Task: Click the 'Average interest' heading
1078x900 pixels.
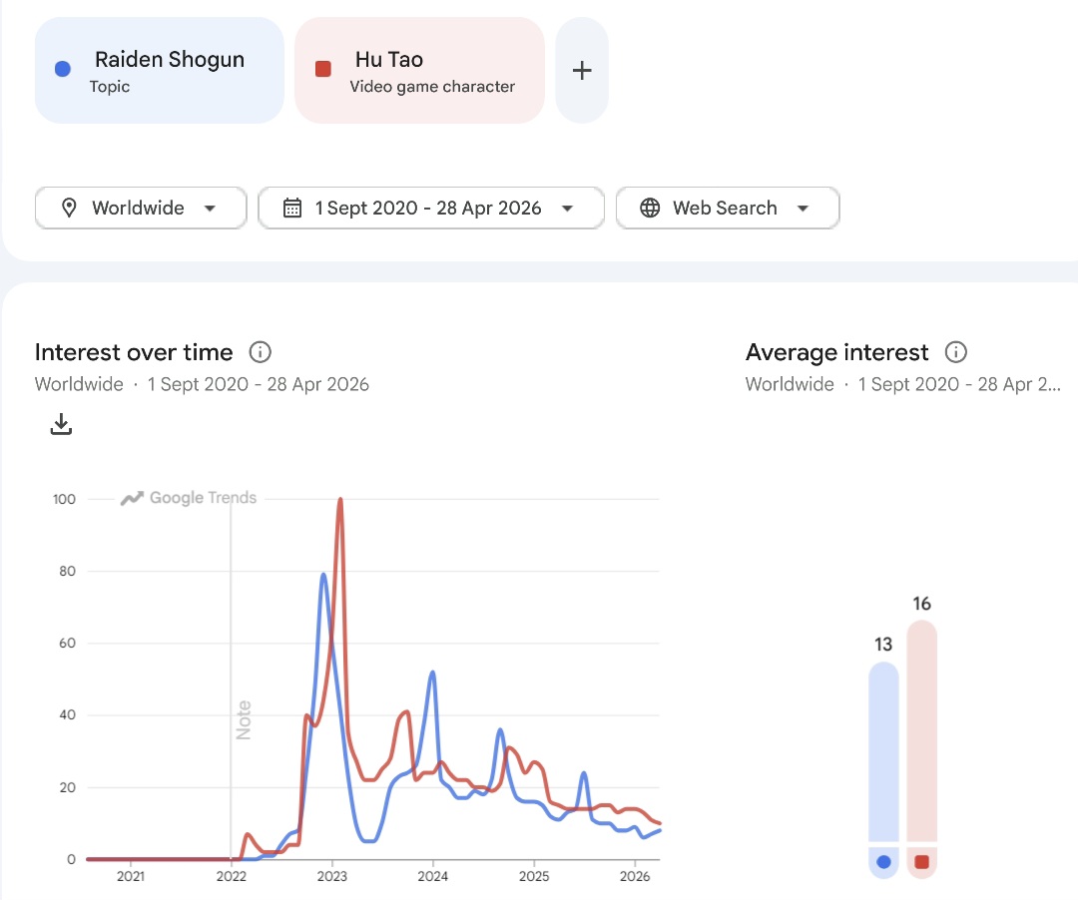Action: (x=836, y=352)
